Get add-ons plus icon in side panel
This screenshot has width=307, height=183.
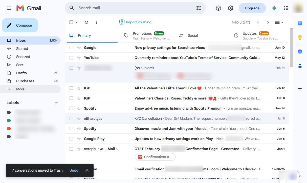coord(300,88)
